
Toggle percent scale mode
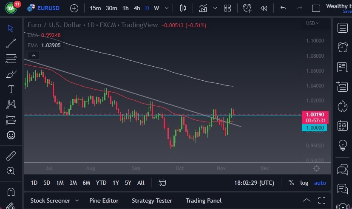click(x=291, y=183)
